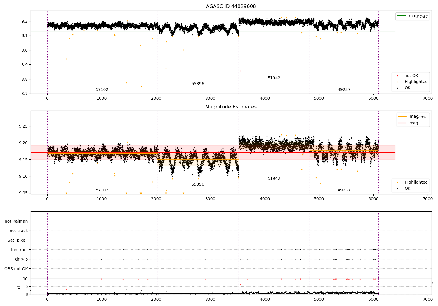This screenshot has width=438, height=306.
Task: Click x-tick 4000 under the top plot
Action: click(265, 99)
